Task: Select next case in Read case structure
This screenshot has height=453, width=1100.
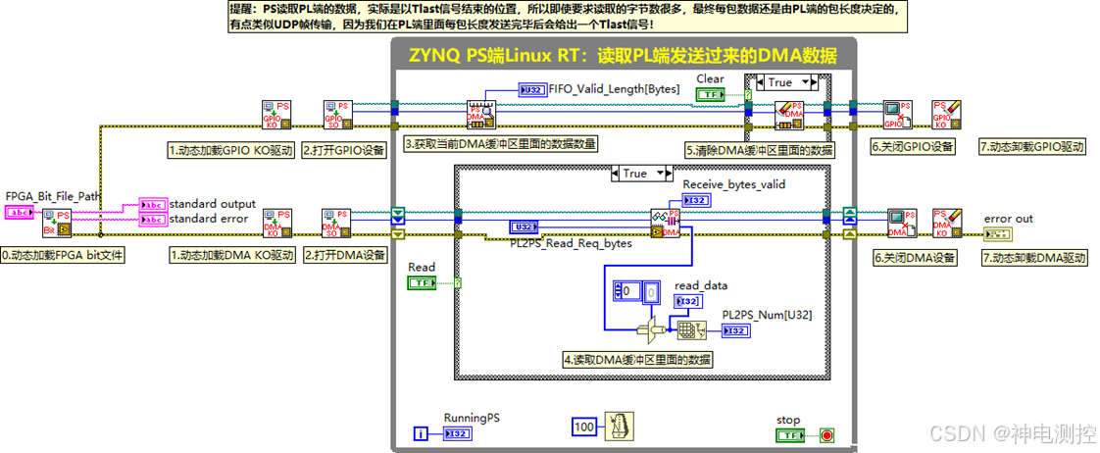Action: tap(670, 173)
